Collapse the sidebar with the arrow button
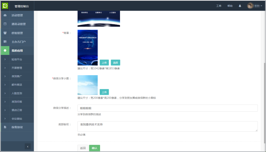The width and height of the screenshot is (266, 152). (x=28, y=146)
